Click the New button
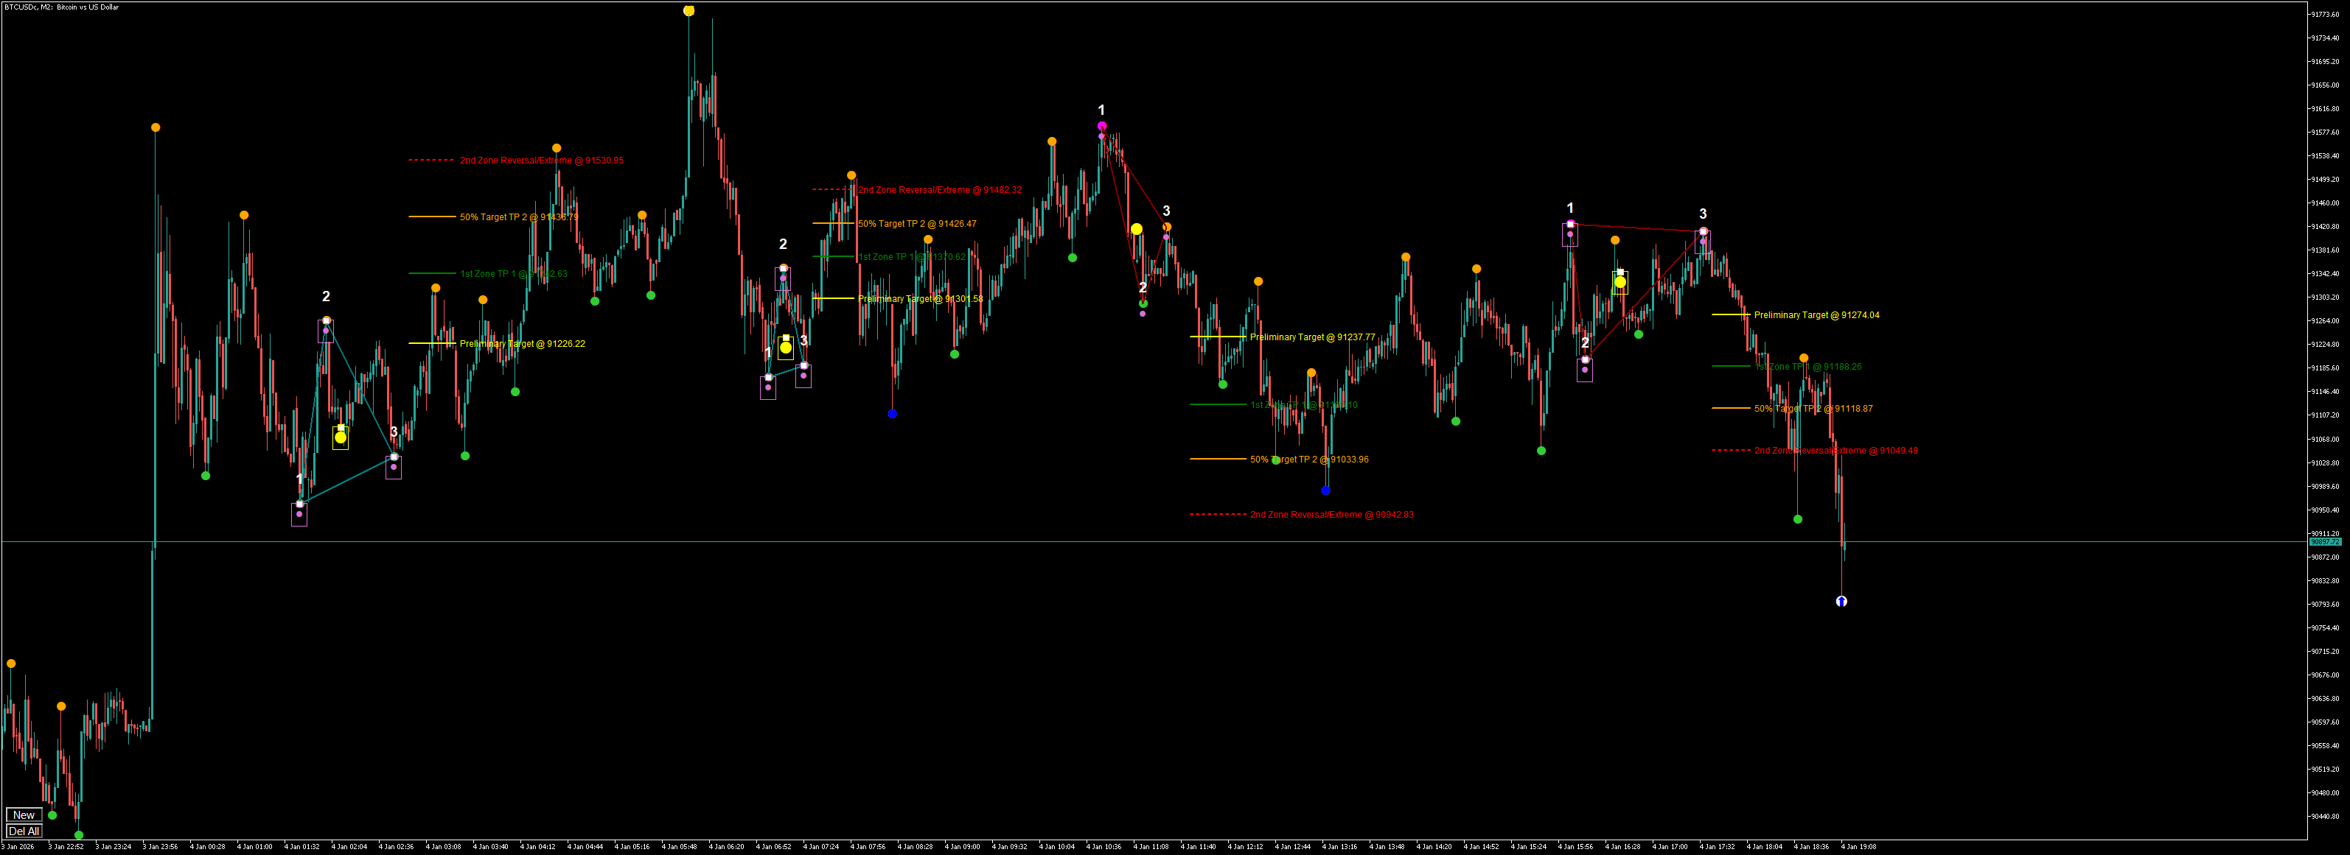2350x855 pixels. 24,815
